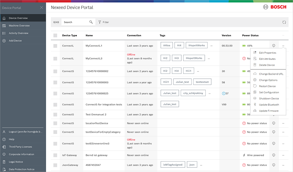Open info icon for testEGneveronline3

click(274, 143)
